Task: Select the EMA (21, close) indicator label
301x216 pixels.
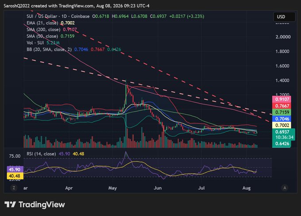Action: pyautogui.click(x=42, y=23)
